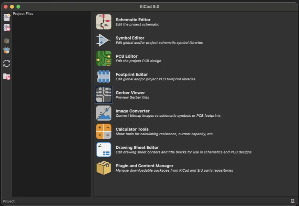Click the notification bell in the status bar
This screenshot has height=206, width=299.
point(292,201)
